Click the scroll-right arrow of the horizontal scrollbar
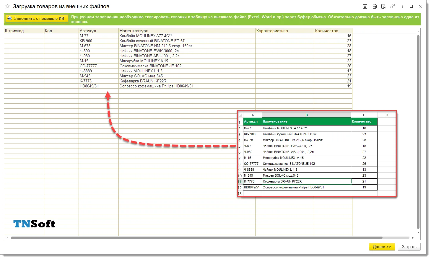This screenshot has width=431, height=259. (x=413, y=238)
